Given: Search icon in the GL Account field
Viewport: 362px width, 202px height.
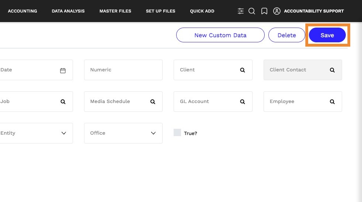Looking at the screenshot, I should [x=243, y=102].
